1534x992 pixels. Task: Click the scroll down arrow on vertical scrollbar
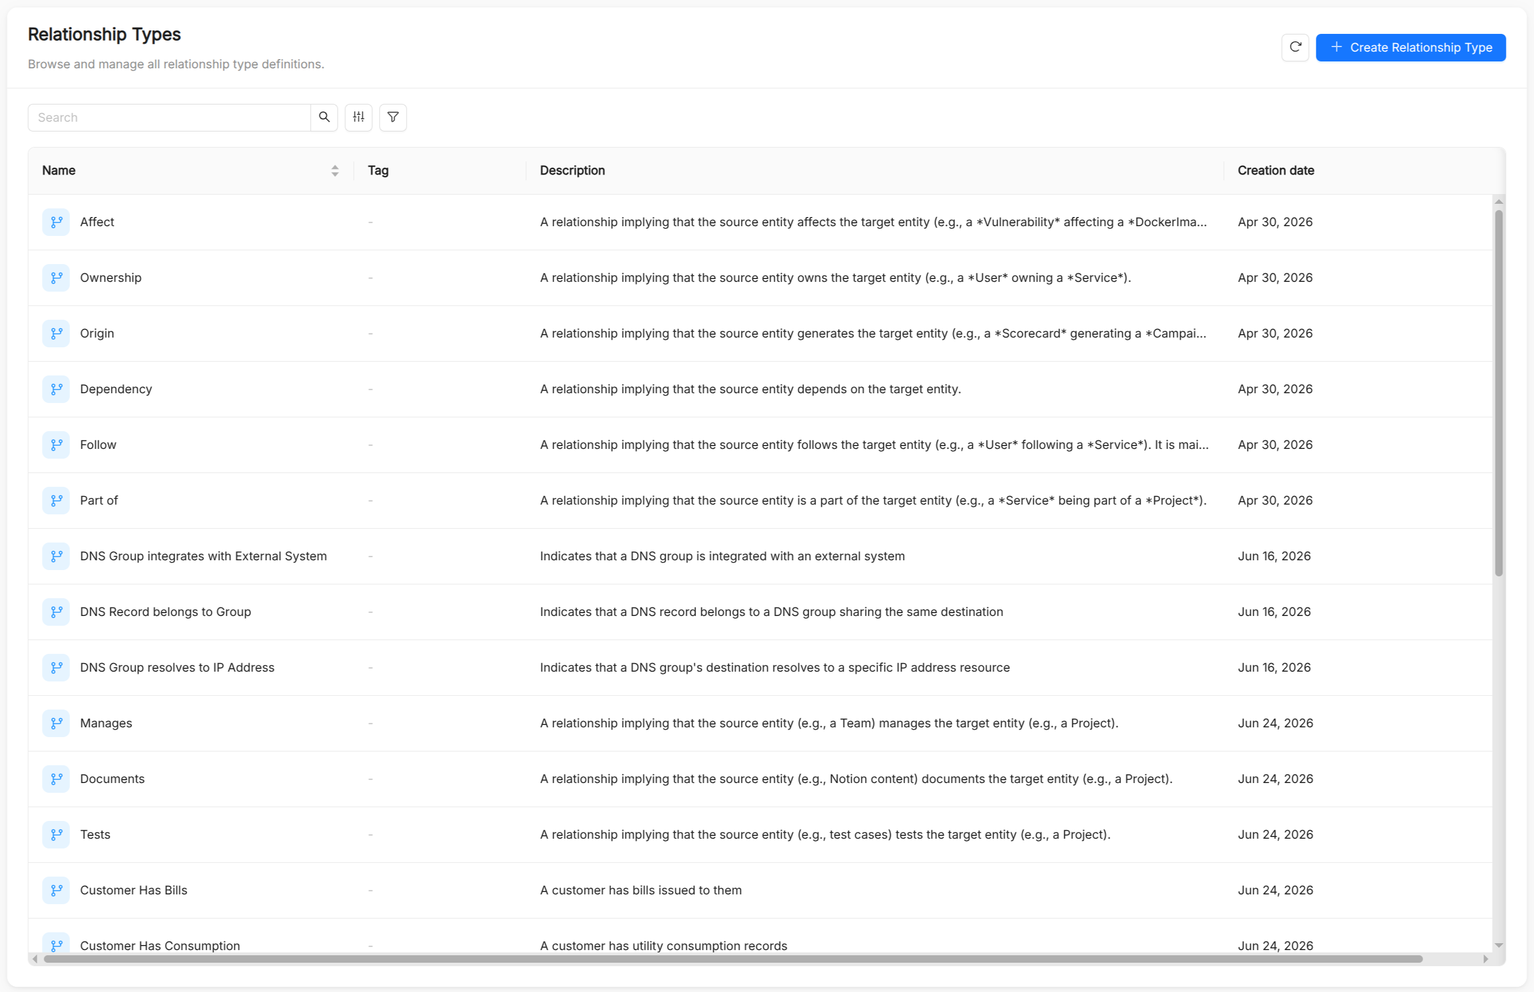(1498, 945)
